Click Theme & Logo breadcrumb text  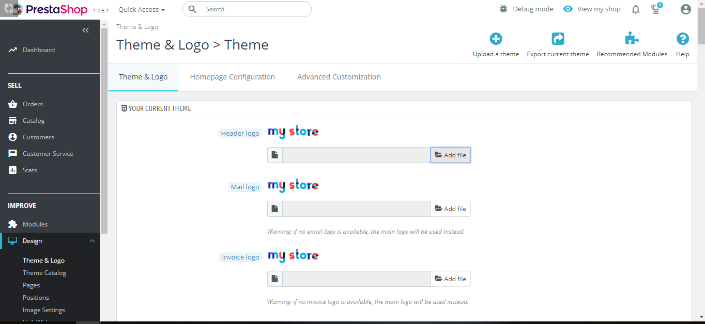click(137, 27)
